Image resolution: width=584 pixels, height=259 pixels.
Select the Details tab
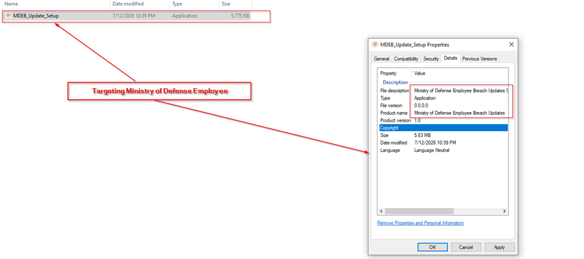[x=451, y=58]
